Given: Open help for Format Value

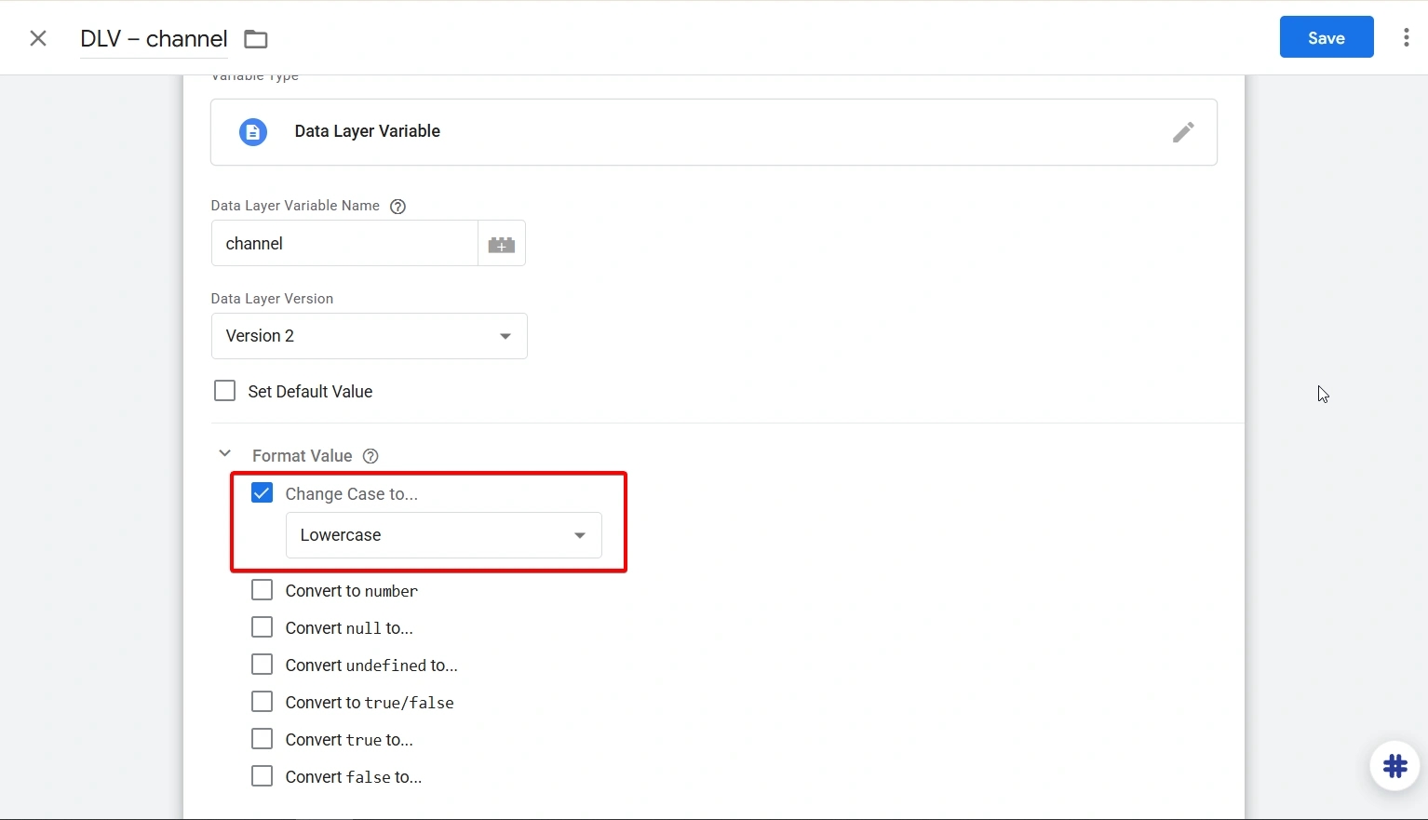Looking at the screenshot, I should point(370,456).
